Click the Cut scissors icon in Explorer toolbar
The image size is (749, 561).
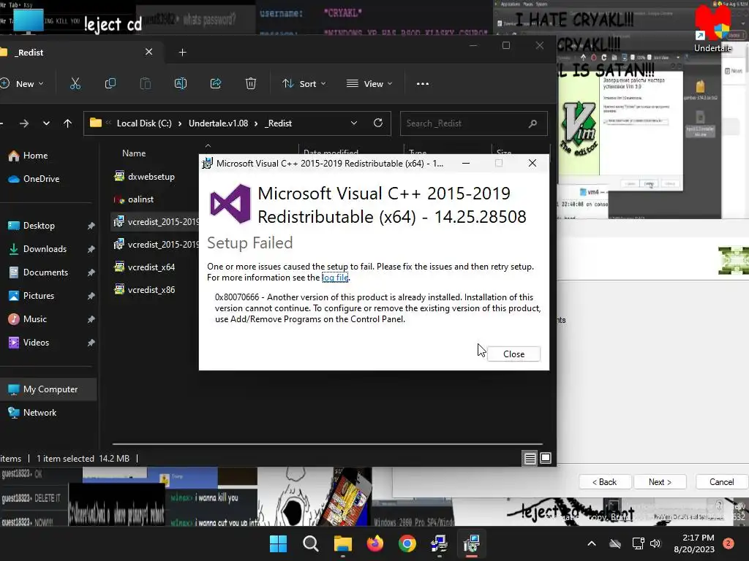click(75, 84)
